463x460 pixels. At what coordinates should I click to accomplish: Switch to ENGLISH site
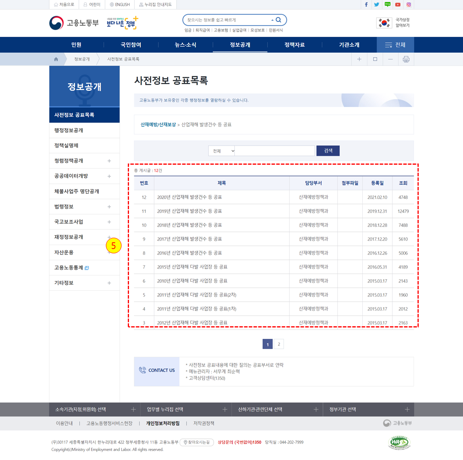[x=120, y=4]
